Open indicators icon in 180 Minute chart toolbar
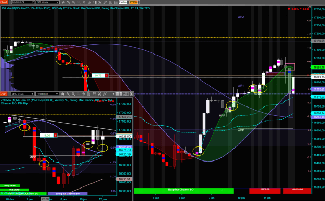This screenshot has width=325, height=201. click(x=100, y=2)
